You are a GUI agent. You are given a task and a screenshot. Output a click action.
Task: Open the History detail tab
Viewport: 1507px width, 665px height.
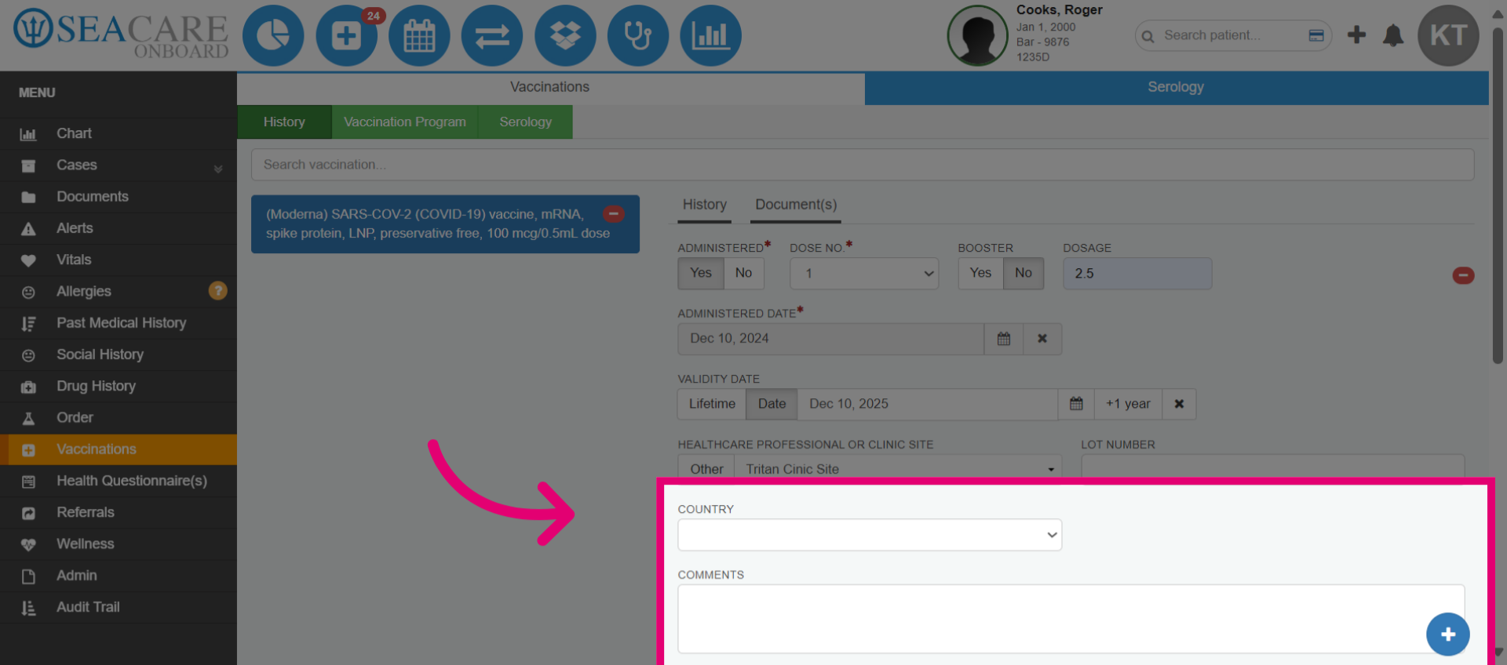(705, 205)
